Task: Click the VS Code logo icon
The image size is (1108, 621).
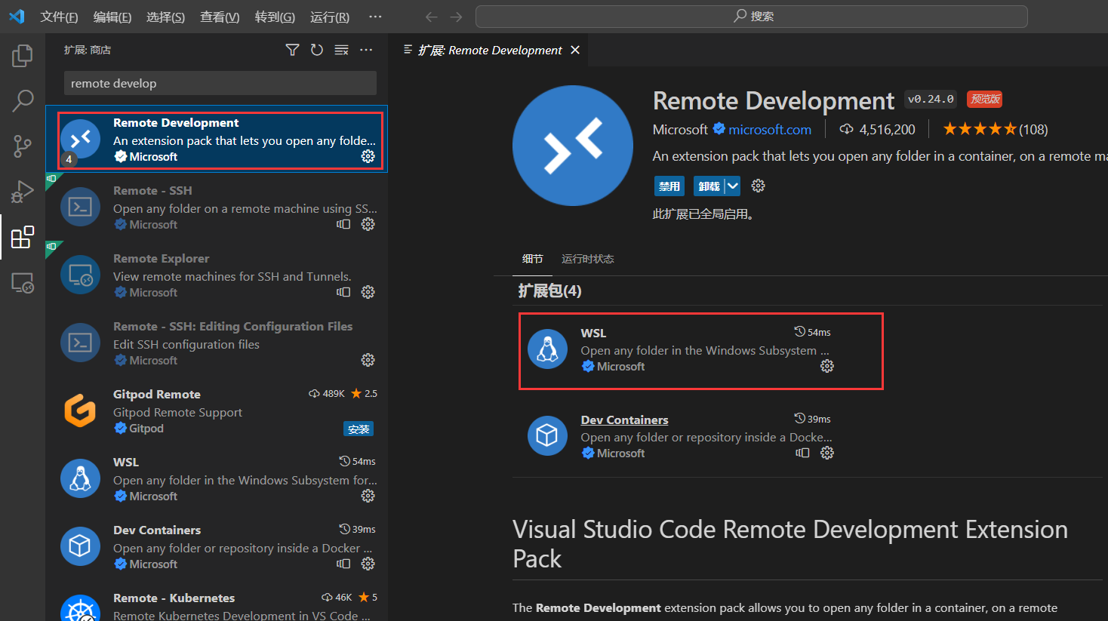Action: click(17, 17)
